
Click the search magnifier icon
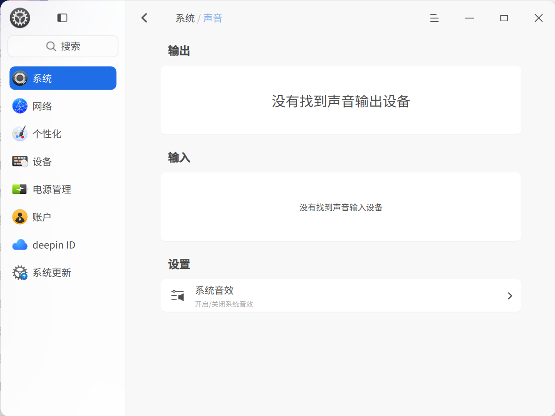(51, 46)
